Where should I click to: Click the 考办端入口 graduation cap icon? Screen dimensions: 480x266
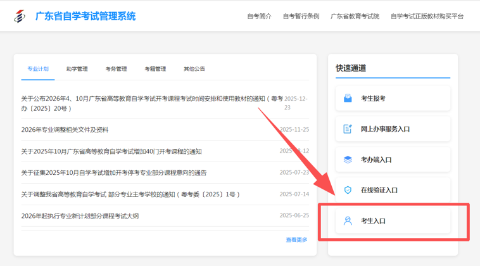348,160
